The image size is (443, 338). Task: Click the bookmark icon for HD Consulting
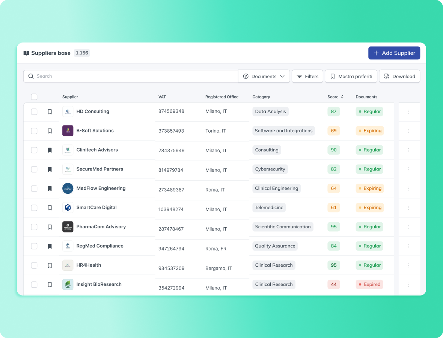50,112
